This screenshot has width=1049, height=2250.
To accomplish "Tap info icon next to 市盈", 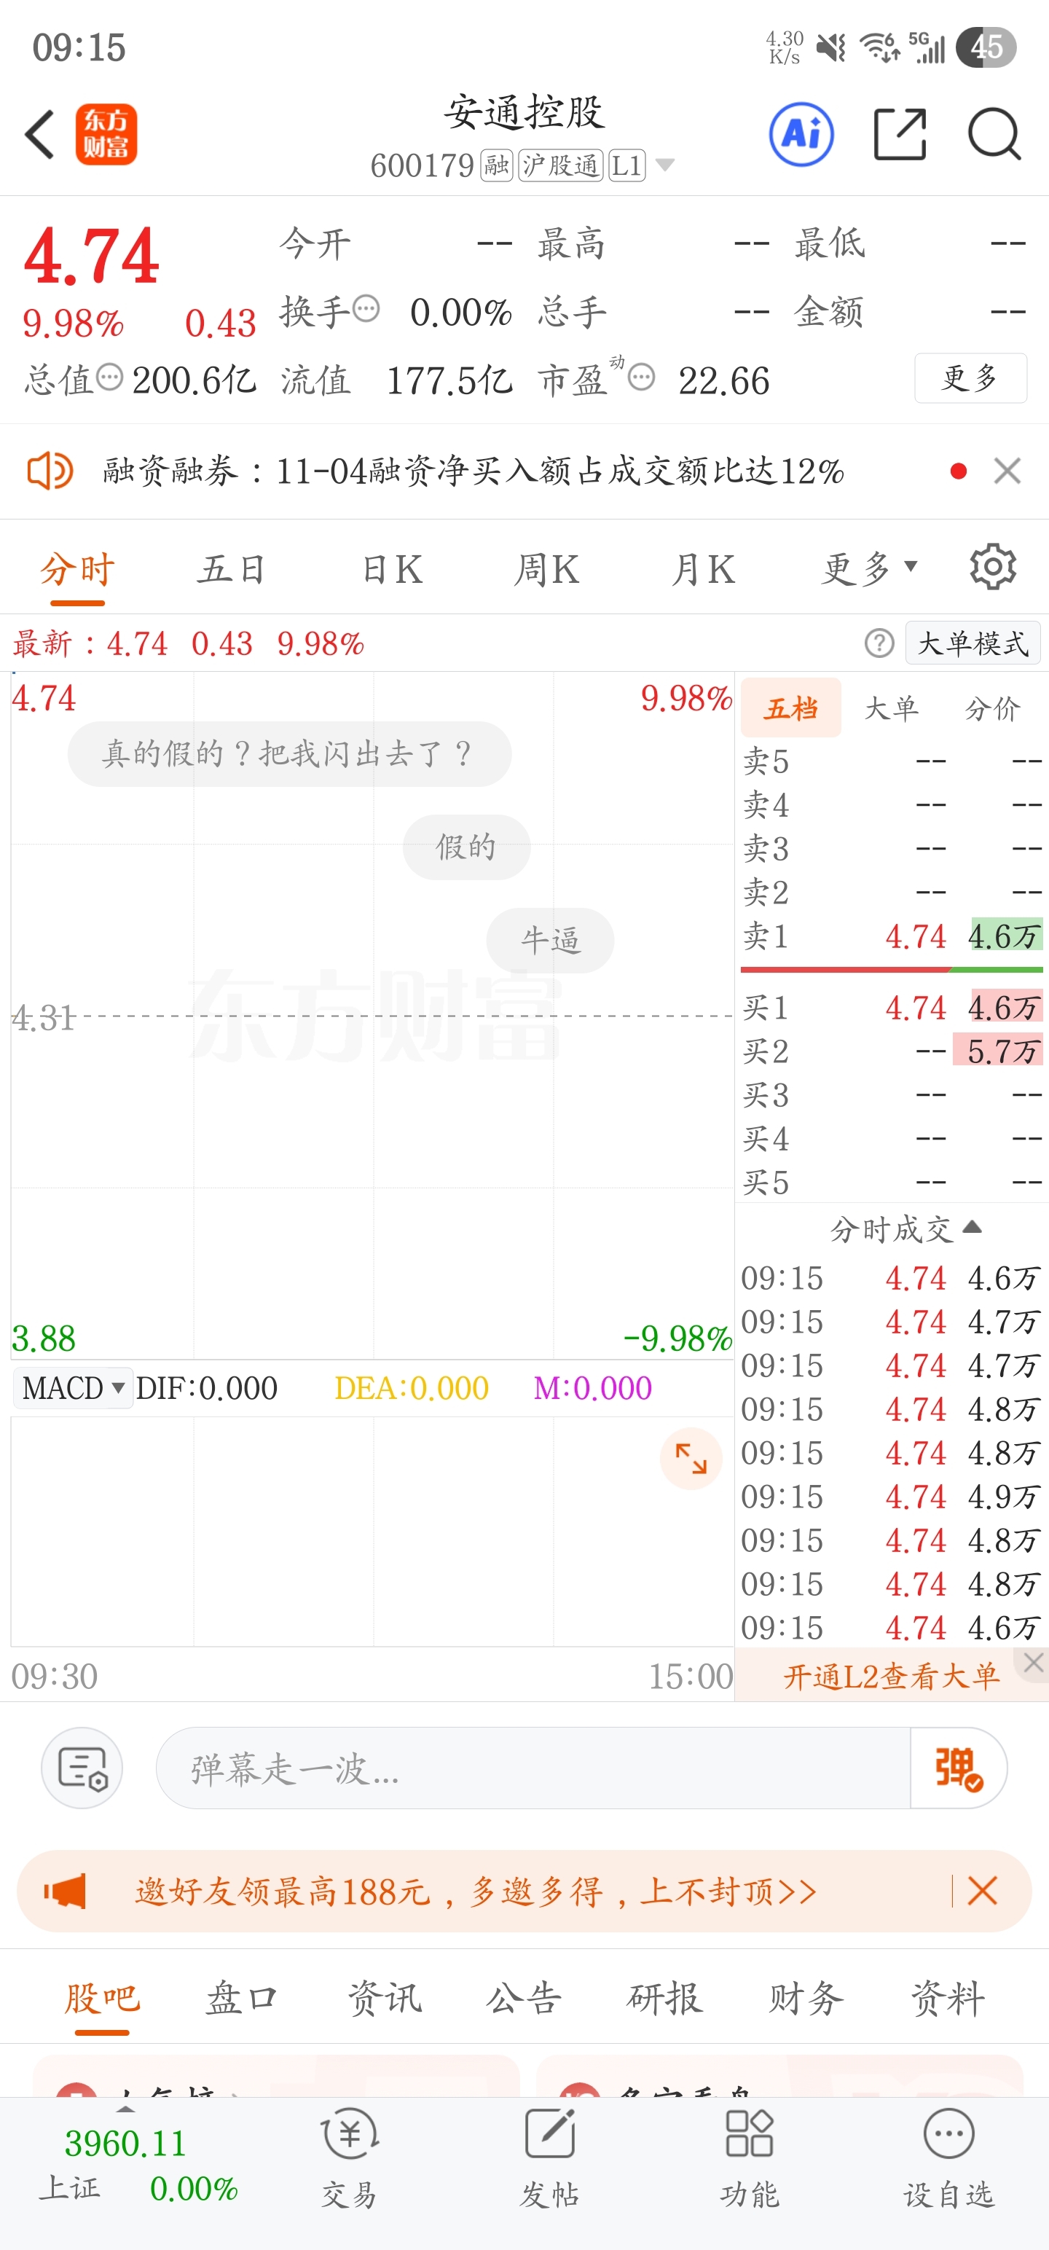I will pyautogui.click(x=641, y=377).
